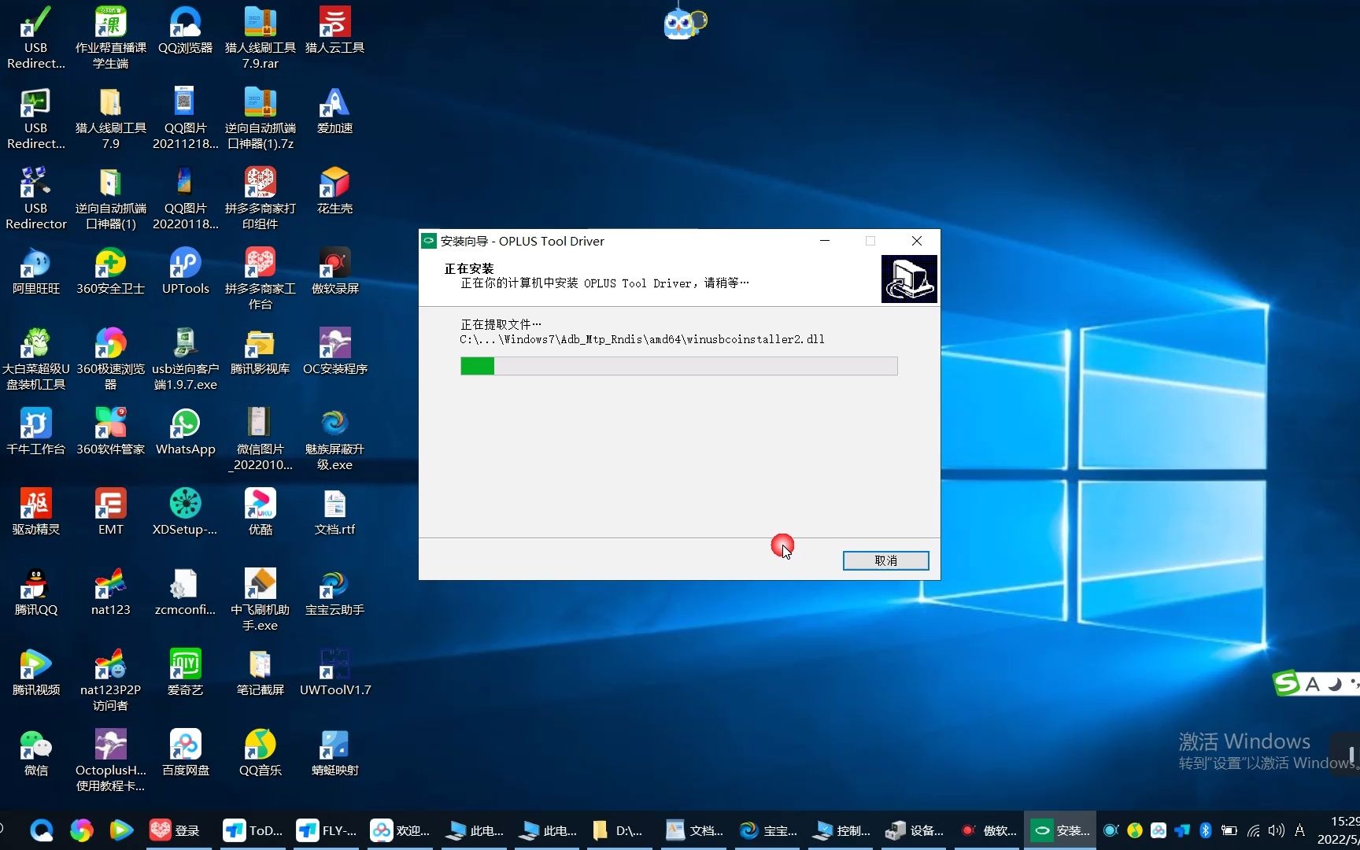The width and height of the screenshot is (1360, 850).
Task: Open 傲软... recorder in taskbar
Action: (989, 830)
